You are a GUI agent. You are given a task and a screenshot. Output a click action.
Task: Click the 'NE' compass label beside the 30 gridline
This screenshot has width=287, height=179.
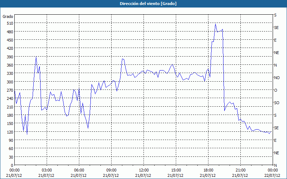tap(277, 153)
